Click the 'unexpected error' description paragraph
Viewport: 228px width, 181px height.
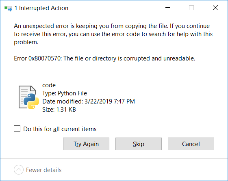tap(113, 34)
